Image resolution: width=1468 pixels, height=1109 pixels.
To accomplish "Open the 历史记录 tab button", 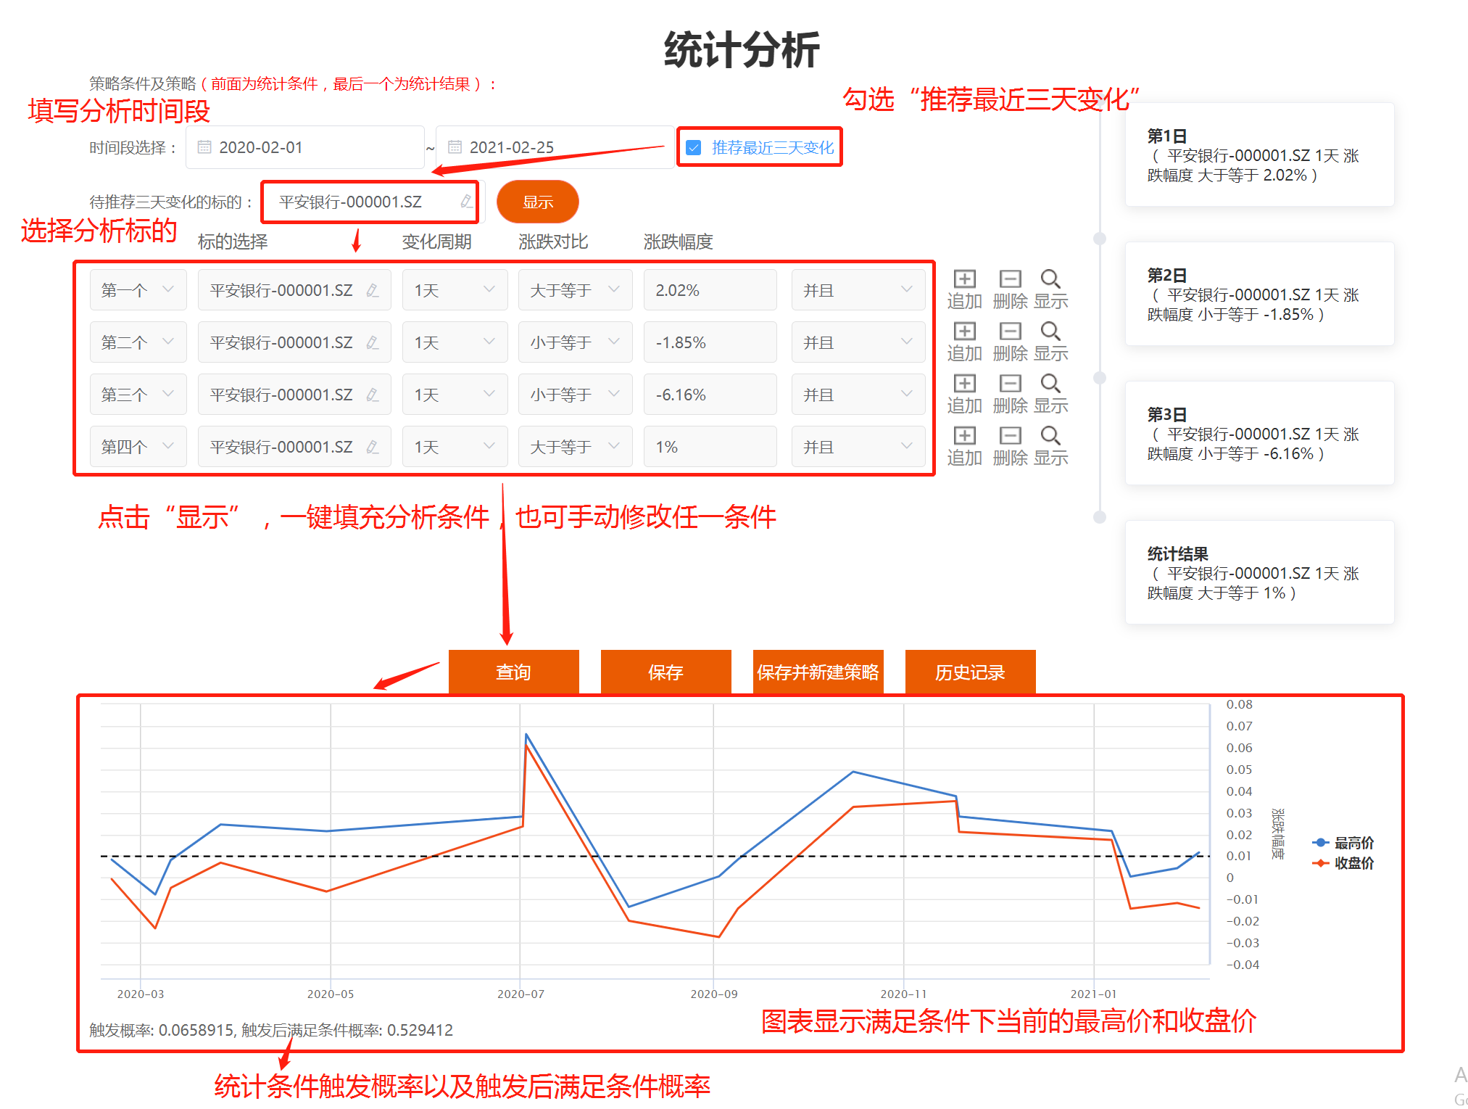I will [x=970, y=672].
